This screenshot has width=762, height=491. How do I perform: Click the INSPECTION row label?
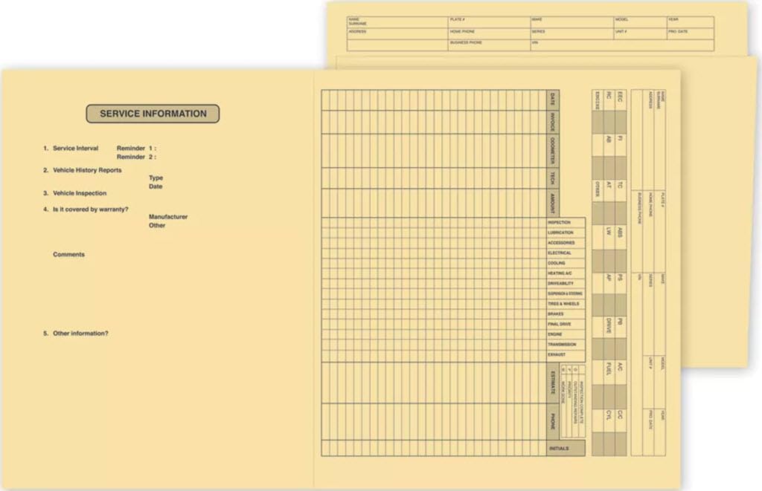click(566, 222)
